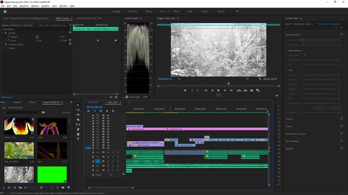Hide the bottom video track V1 with its eye
Viewport: 348px width, 195px height.
tap(108, 148)
